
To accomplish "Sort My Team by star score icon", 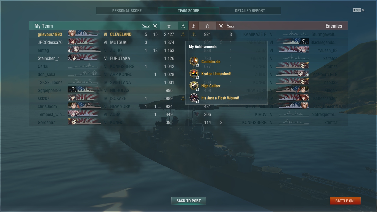I will click(x=169, y=26).
